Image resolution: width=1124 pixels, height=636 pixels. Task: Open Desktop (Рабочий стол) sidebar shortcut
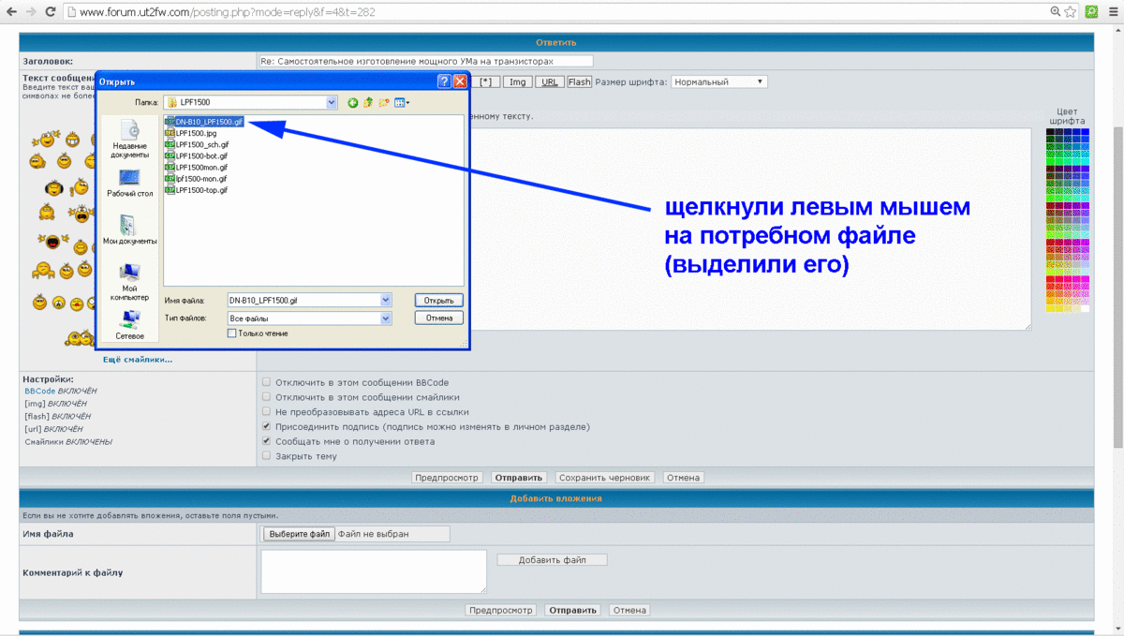129,183
